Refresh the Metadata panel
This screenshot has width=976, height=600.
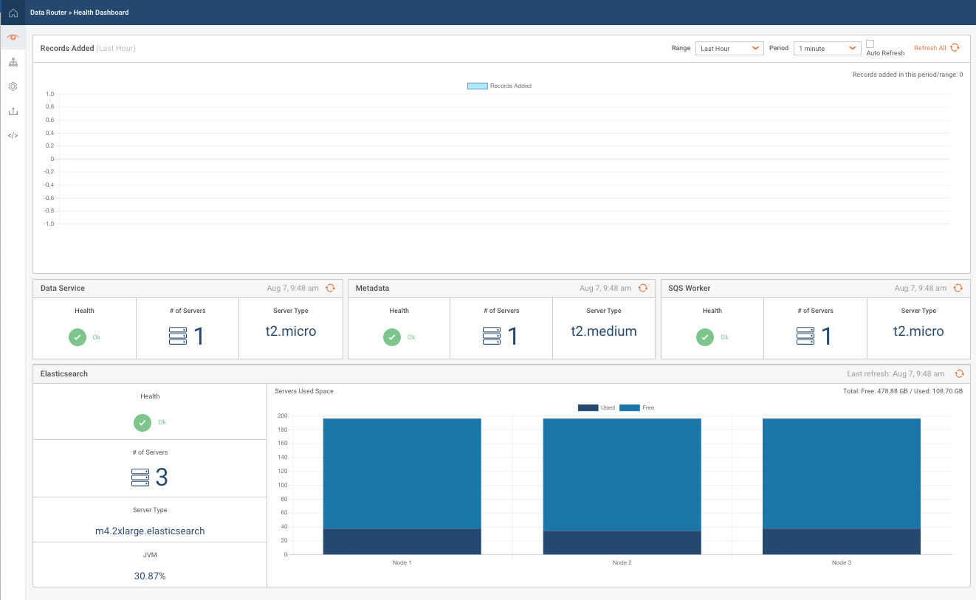click(x=643, y=288)
